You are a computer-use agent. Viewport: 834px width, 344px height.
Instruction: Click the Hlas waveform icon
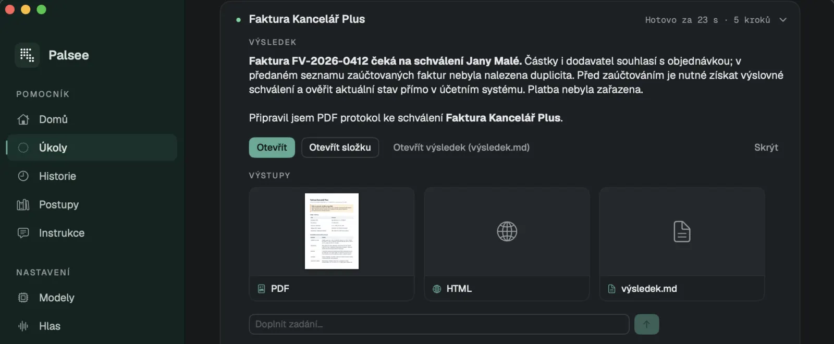click(23, 326)
